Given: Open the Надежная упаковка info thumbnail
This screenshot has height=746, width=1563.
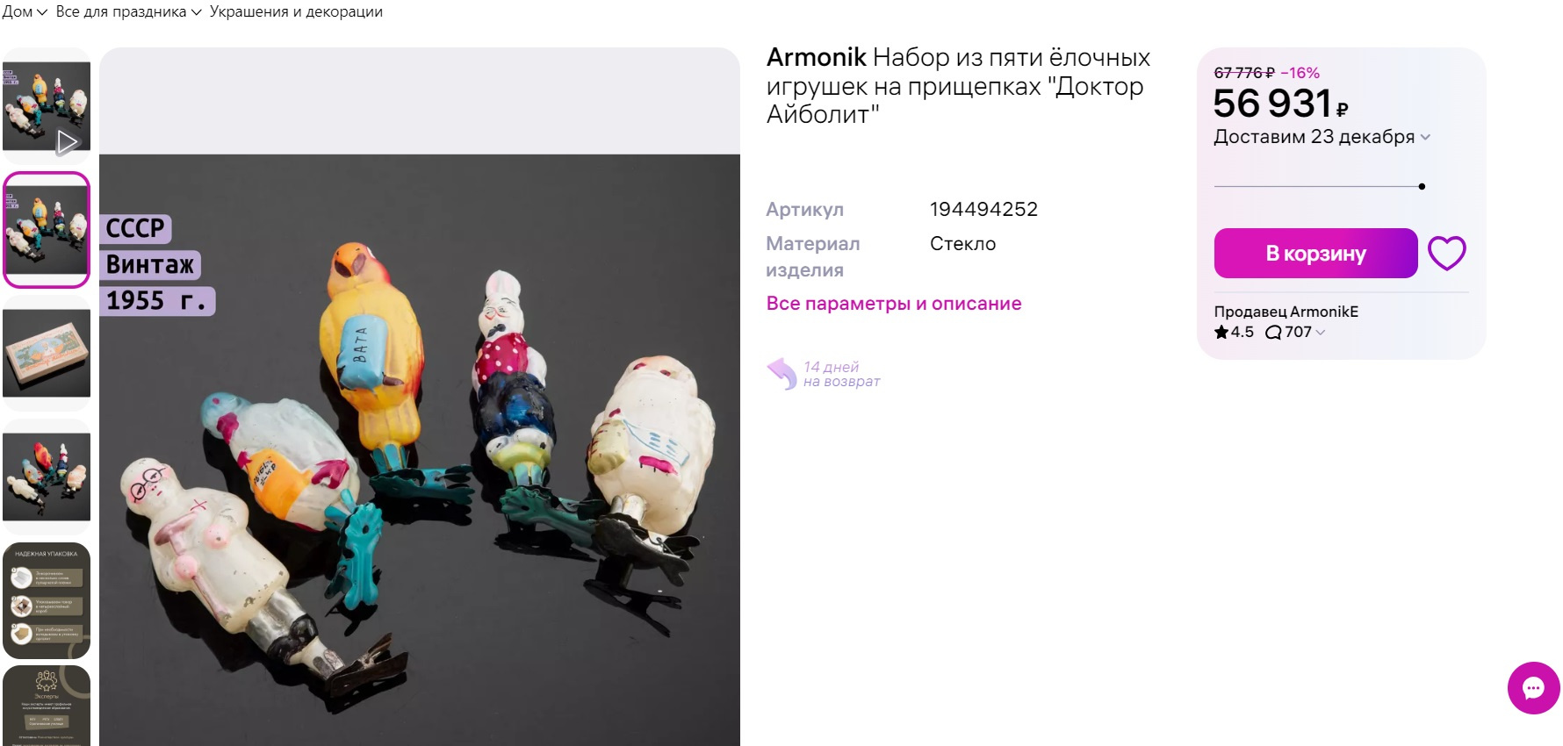Looking at the screenshot, I should pos(47,601).
